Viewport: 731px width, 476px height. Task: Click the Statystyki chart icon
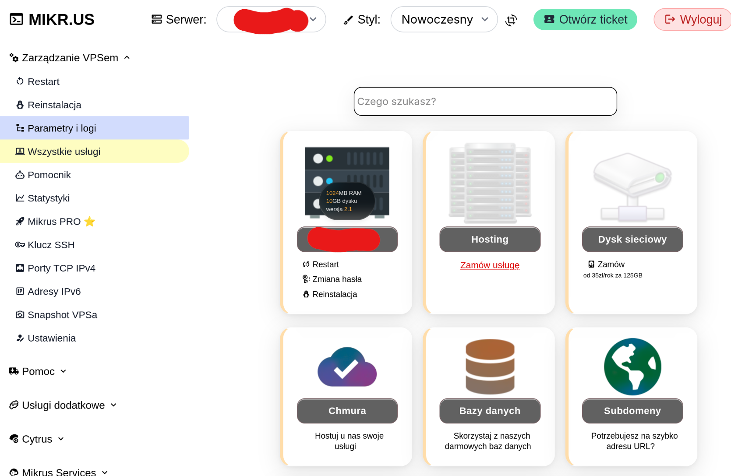click(20, 198)
